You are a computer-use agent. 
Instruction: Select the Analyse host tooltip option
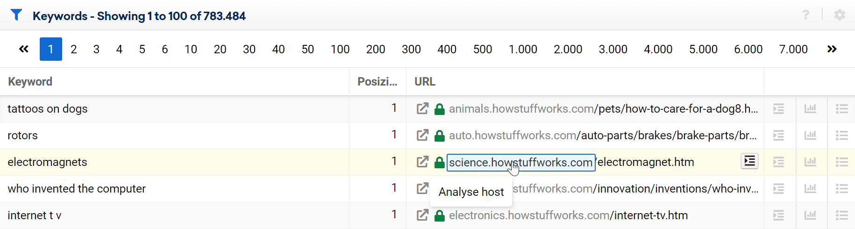[471, 192]
